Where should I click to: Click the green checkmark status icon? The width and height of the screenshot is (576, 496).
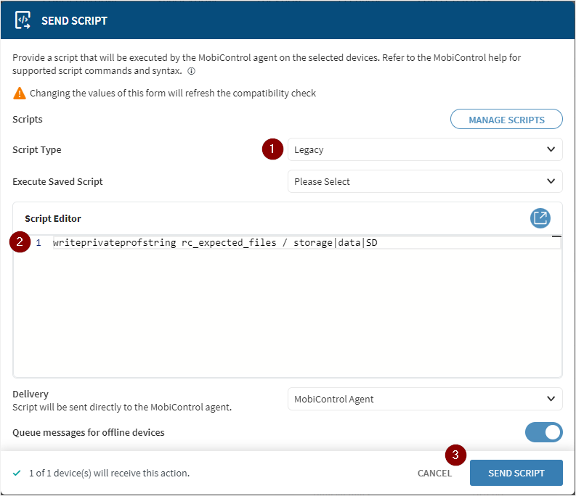[17, 473]
